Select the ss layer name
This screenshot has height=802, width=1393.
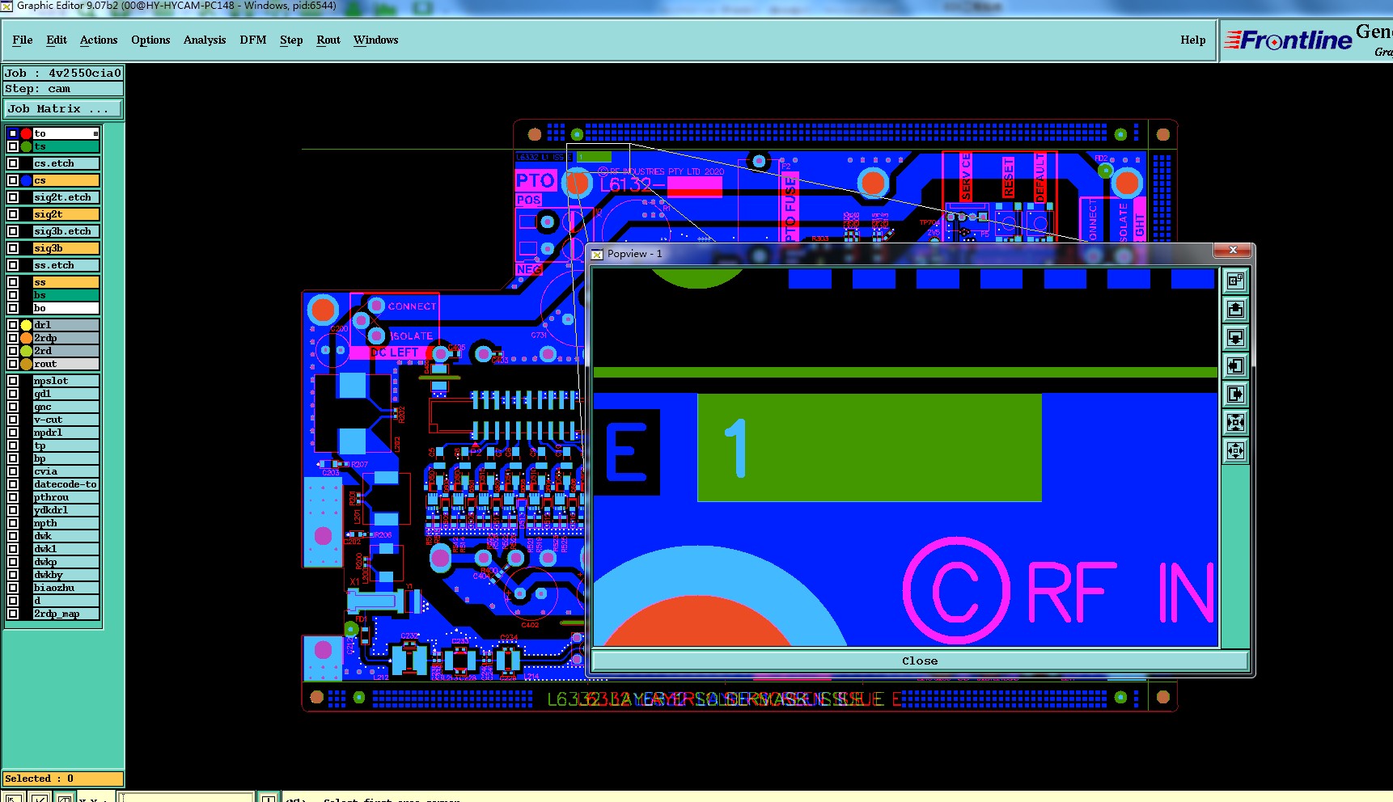click(66, 282)
